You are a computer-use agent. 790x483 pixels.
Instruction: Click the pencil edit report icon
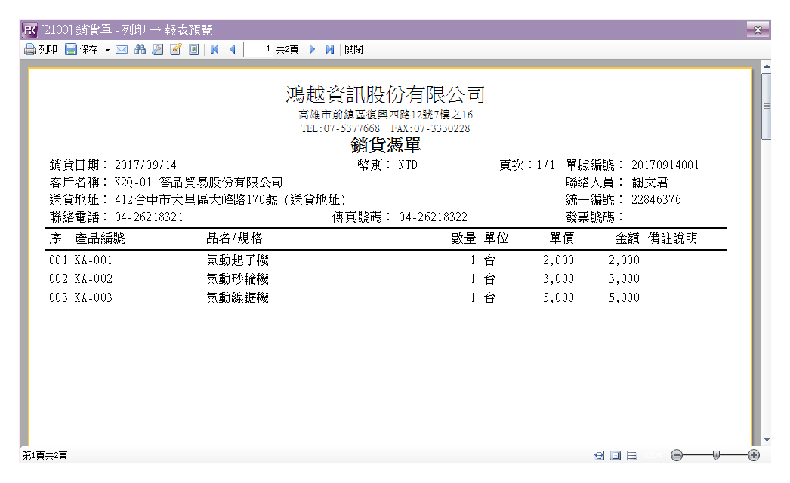coord(176,49)
